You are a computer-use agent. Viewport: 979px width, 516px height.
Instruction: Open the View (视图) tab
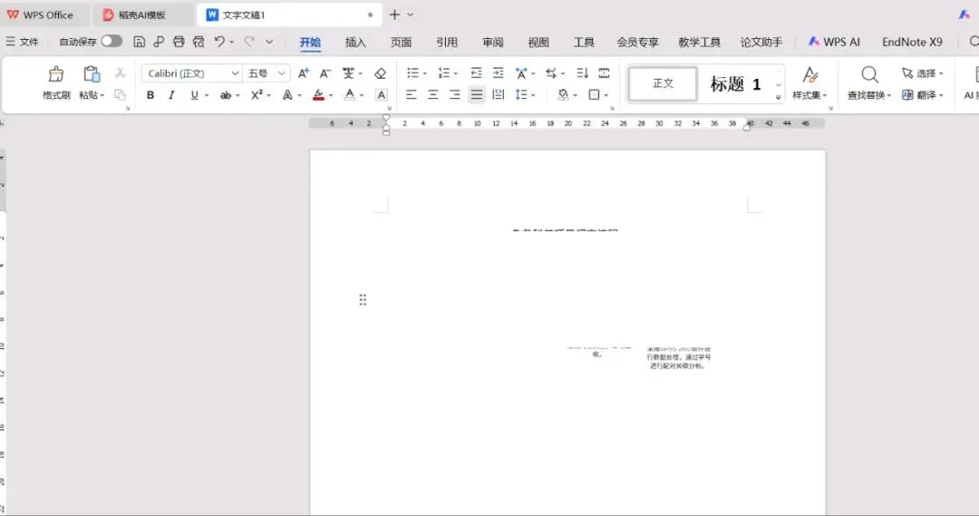pos(538,43)
